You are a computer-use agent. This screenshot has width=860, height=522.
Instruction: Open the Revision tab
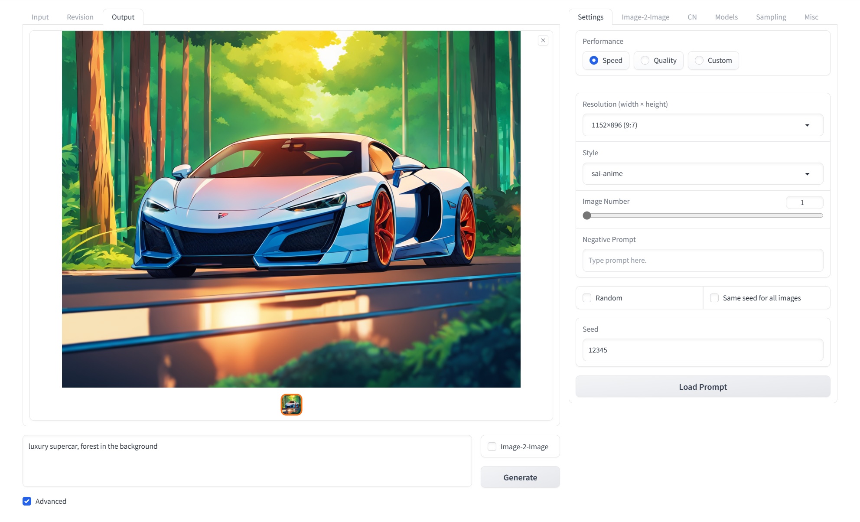tap(80, 17)
